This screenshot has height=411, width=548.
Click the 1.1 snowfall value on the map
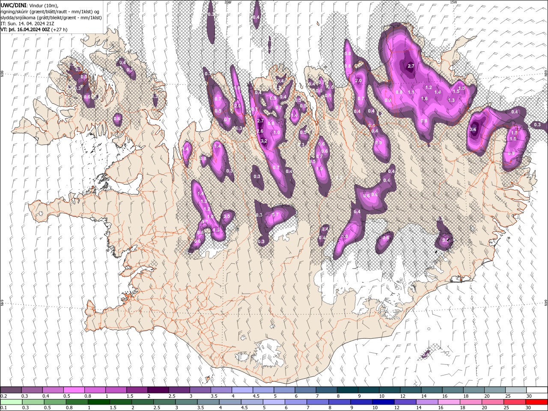click(411, 92)
